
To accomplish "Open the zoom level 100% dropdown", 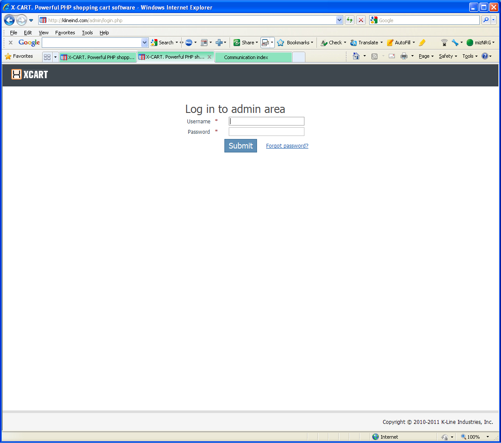I will click(488, 437).
